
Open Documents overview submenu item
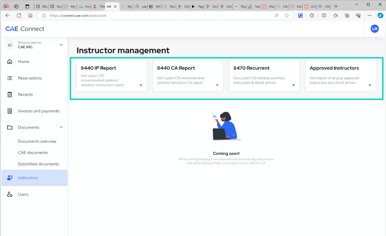(37, 141)
